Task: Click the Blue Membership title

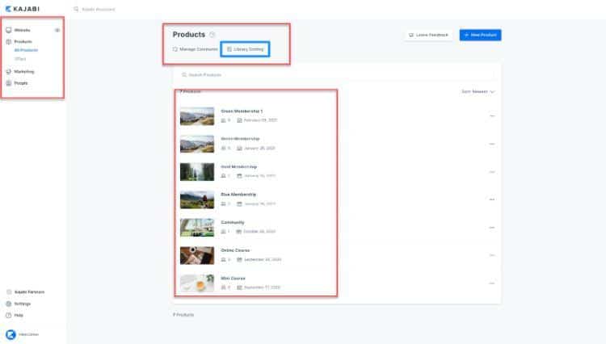Action: 238,195
